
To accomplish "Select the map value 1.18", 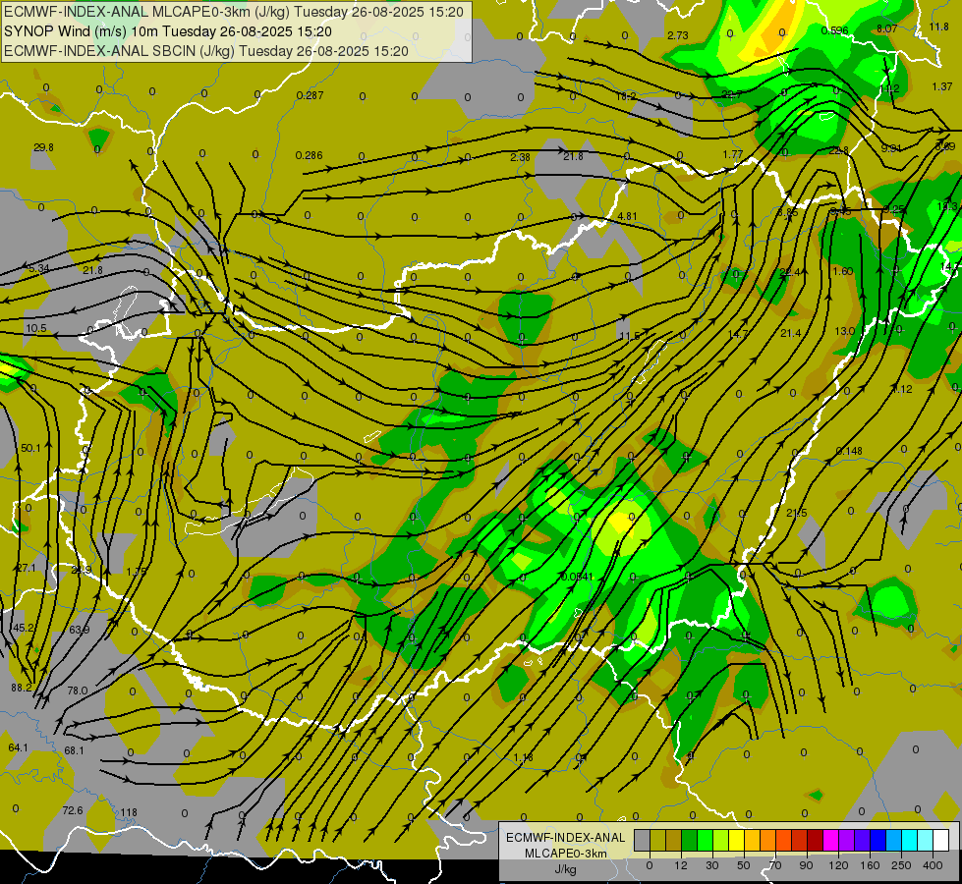I will (524, 757).
